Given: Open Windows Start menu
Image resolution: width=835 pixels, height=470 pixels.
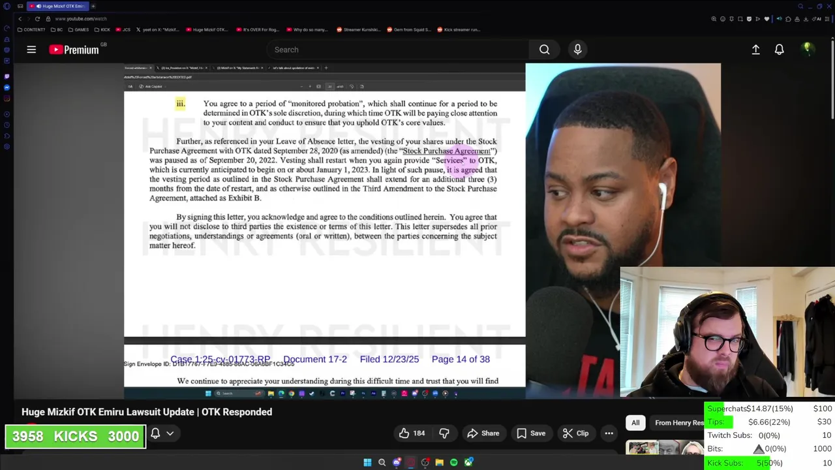Looking at the screenshot, I should pyautogui.click(x=367, y=462).
